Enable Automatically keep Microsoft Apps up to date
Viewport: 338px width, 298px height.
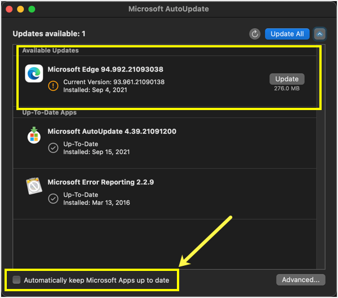[x=16, y=280]
